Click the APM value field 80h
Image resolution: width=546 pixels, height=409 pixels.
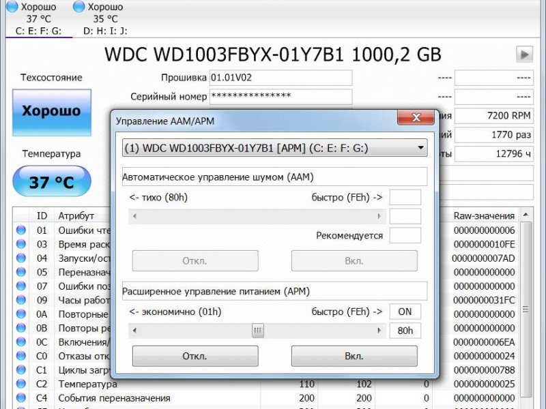(x=405, y=331)
